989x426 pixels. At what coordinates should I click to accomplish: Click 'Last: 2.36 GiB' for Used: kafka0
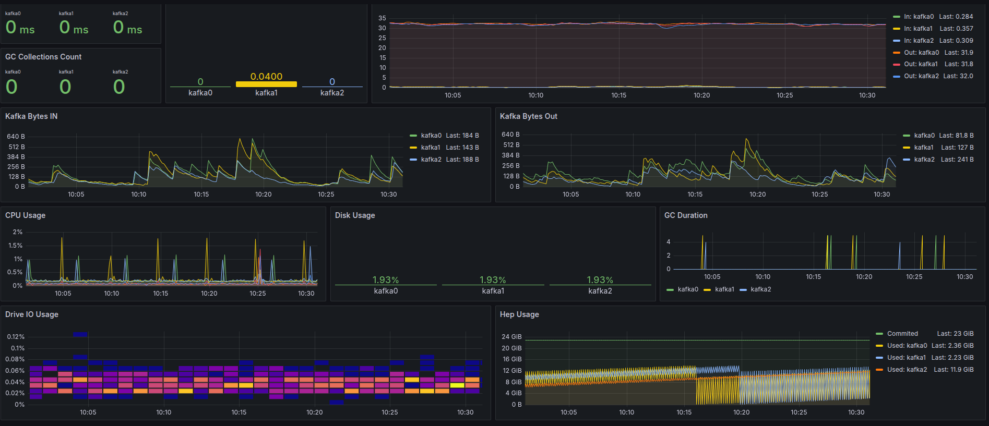[x=952, y=346]
